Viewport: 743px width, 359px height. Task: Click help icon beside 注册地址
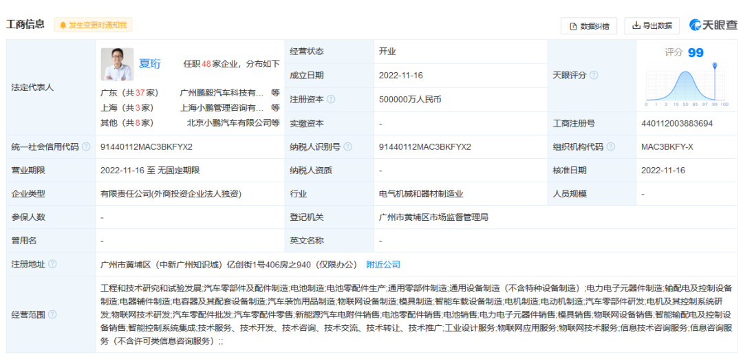point(52,264)
